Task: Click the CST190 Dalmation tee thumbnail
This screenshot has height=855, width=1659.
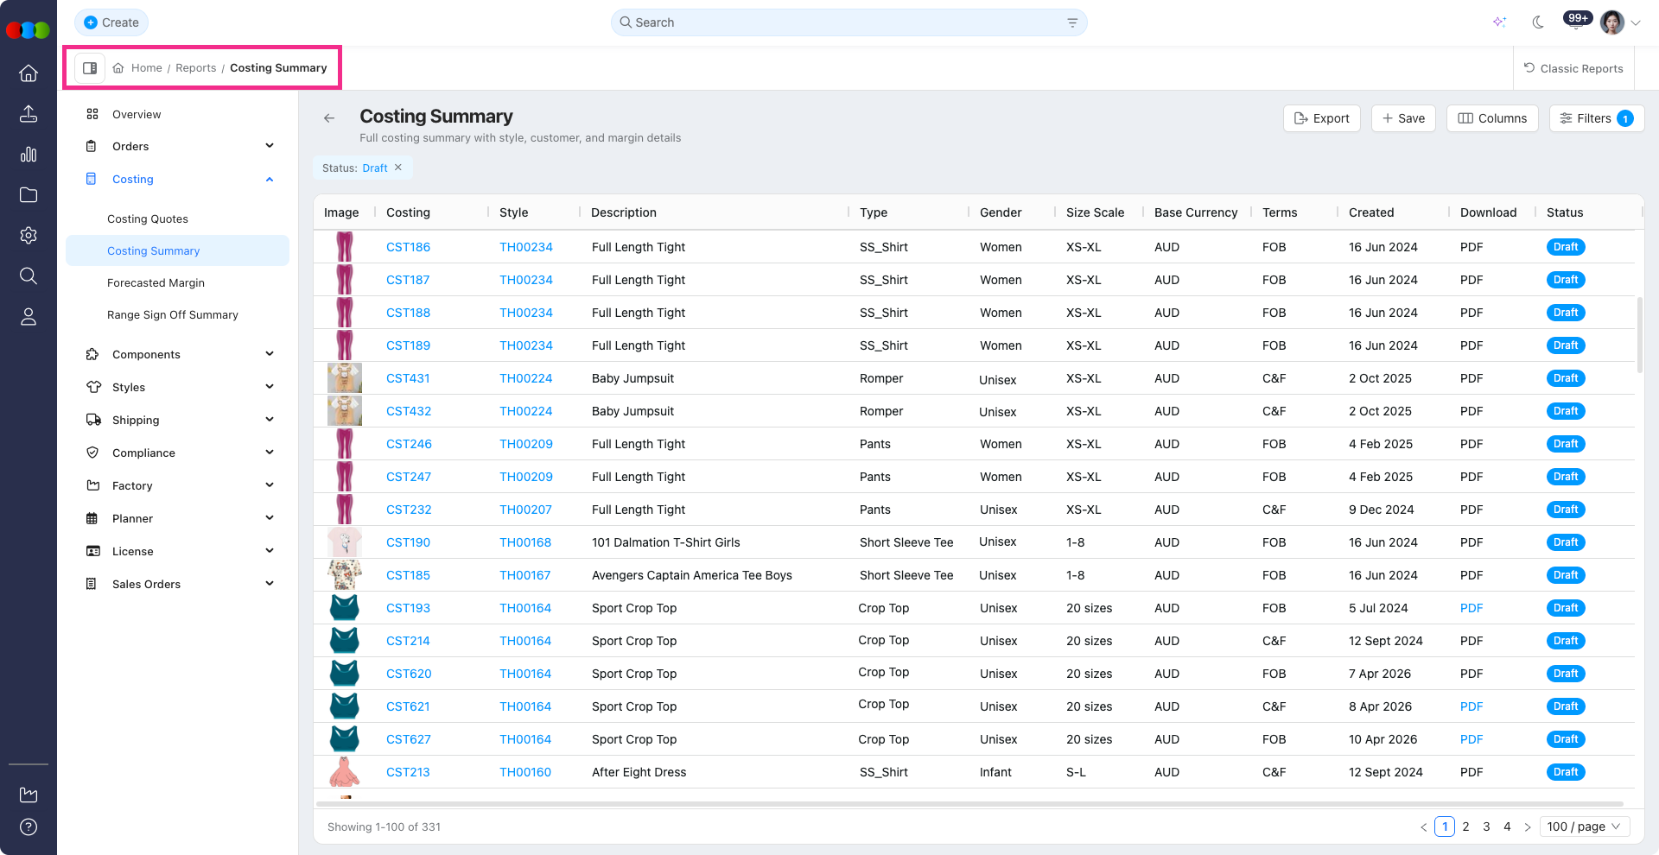Action: (345, 542)
